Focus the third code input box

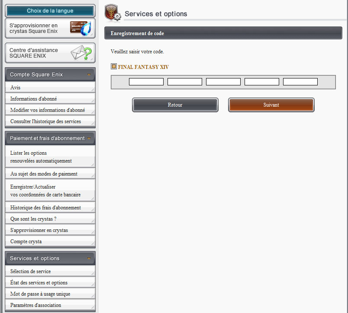[x=223, y=82]
